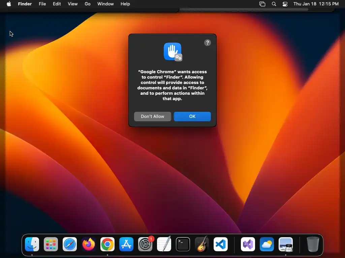Click the date and time clock
This screenshot has height=258, width=345.
(316, 4)
